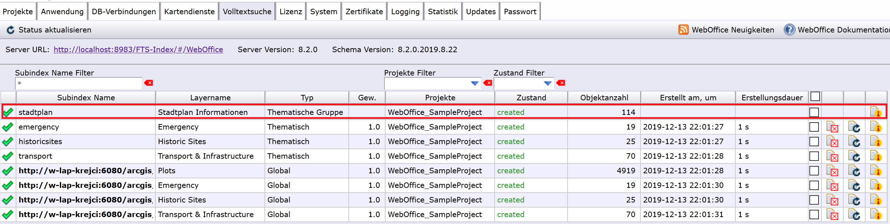890x224 pixels.
Task: Click the delete icon in the transport row
Action: point(832,157)
